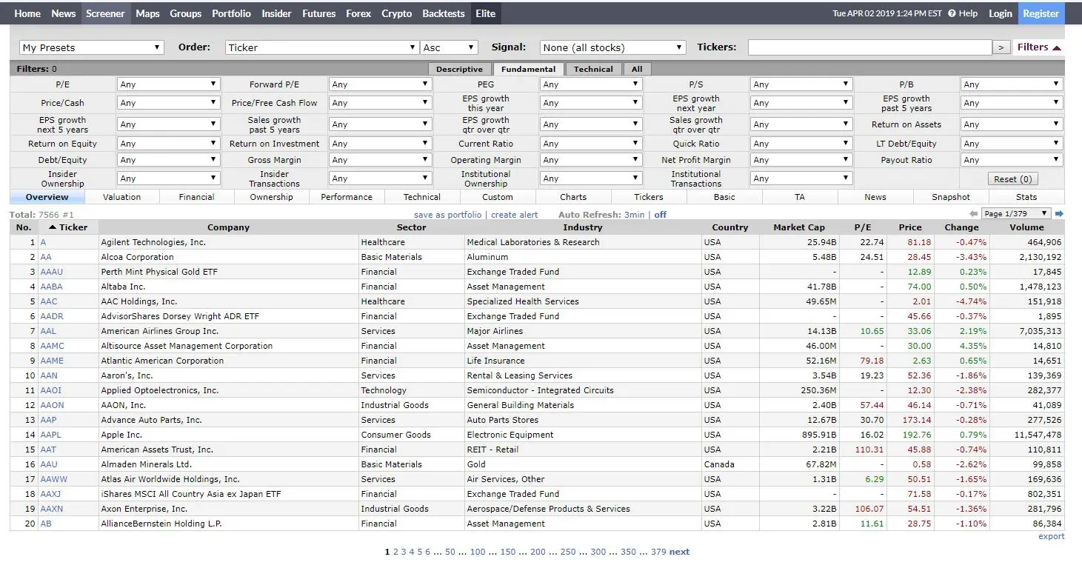Viewport: 1082px width, 568px height.
Task: Jump to page 379 link
Action: click(x=658, y=552)
